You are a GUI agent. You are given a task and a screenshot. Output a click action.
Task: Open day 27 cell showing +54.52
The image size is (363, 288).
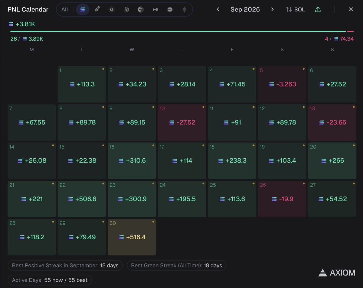pyautogui.click(x=332, y=199)
